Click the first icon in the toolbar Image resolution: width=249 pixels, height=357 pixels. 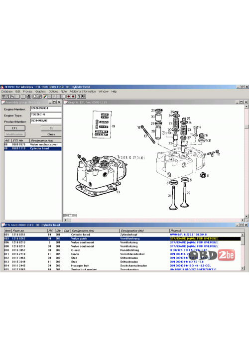pos(3,96)
